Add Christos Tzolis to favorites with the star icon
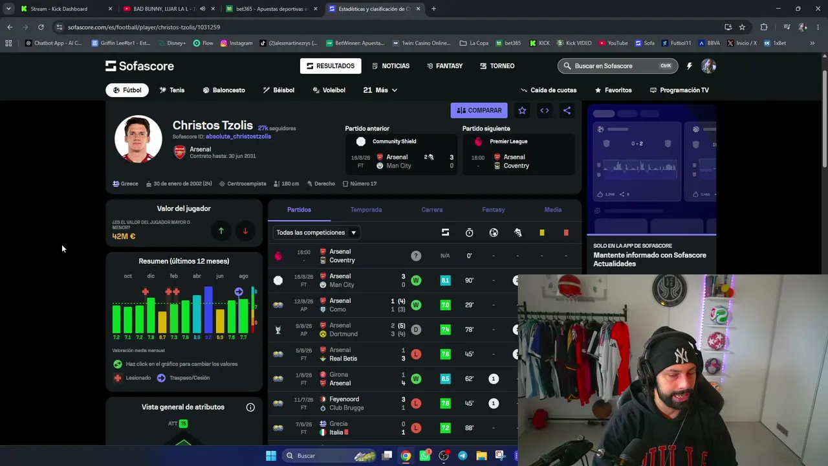This screenshot has height=466, width=828. [x=522, y=111]
